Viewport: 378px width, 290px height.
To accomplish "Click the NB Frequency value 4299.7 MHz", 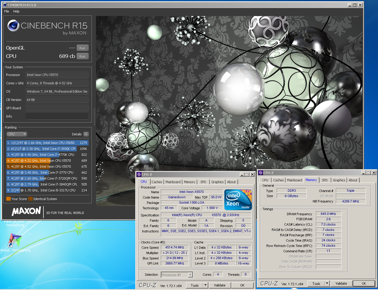I will (x=351, y=201).
